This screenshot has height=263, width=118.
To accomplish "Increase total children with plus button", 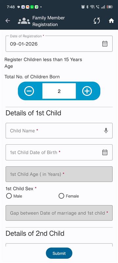I will (x=87, y=91).
